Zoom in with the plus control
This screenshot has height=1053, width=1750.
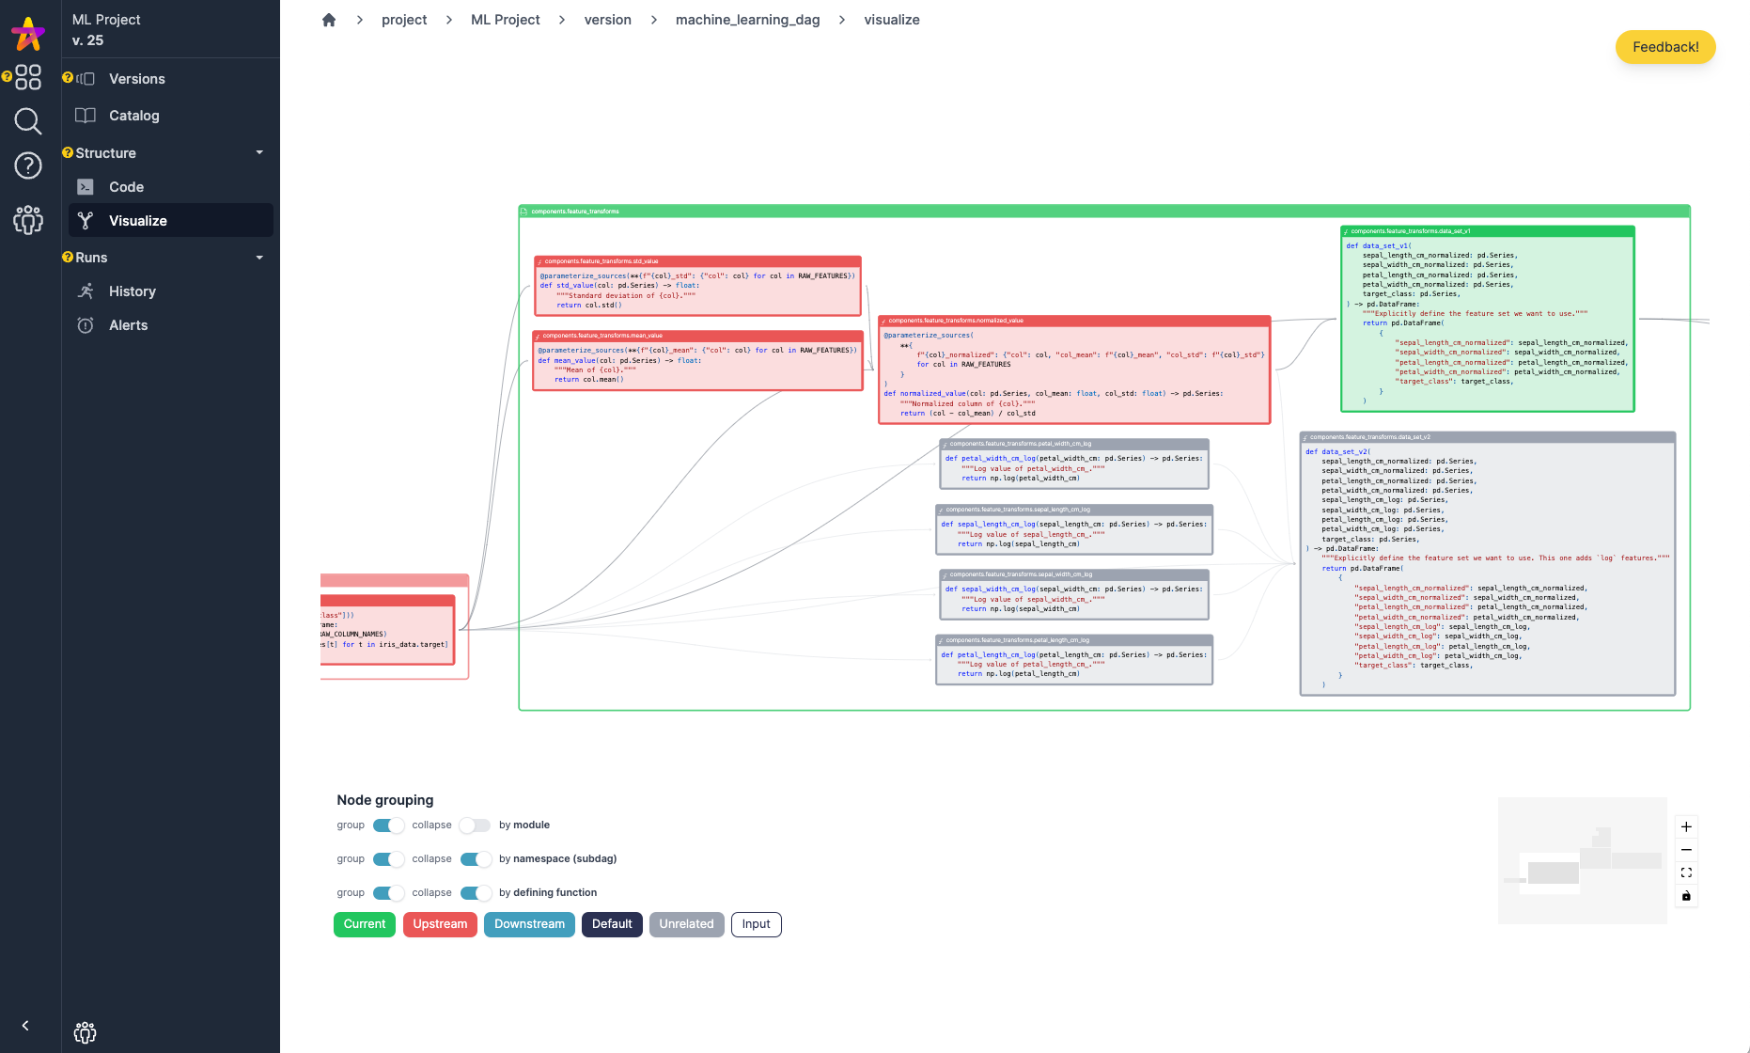pyautogui.click(x=1686, y=826)
